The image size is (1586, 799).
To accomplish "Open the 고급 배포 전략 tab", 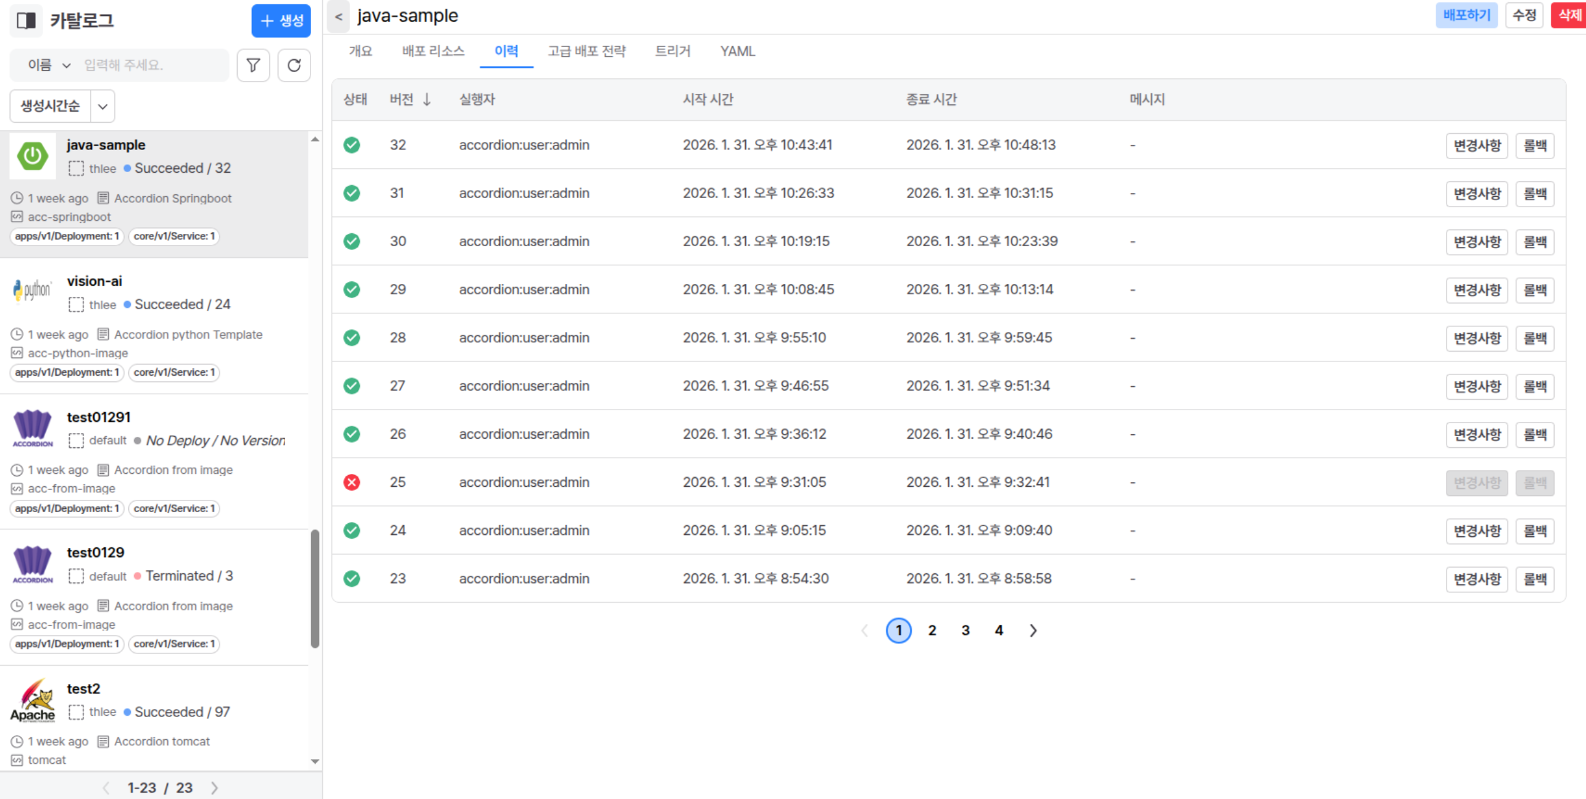I will [586, 51].
